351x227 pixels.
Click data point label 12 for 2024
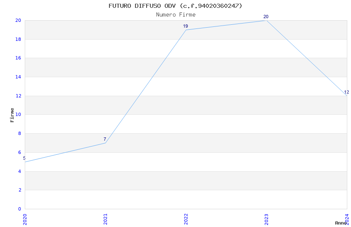[346, 92]
